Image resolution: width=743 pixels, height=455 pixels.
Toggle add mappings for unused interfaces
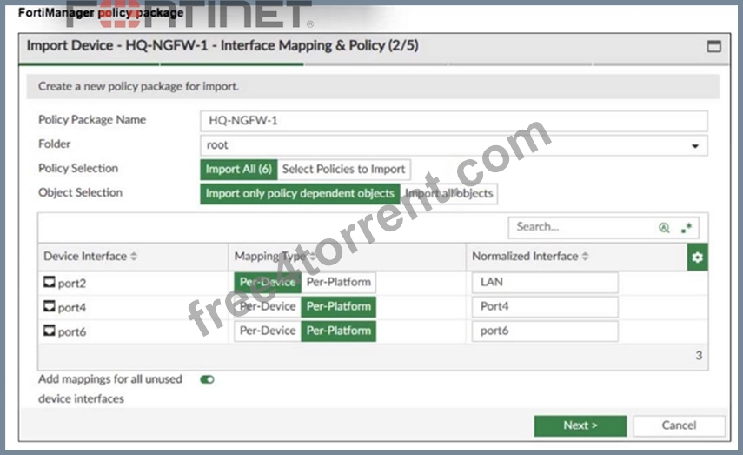pos(207,379)
